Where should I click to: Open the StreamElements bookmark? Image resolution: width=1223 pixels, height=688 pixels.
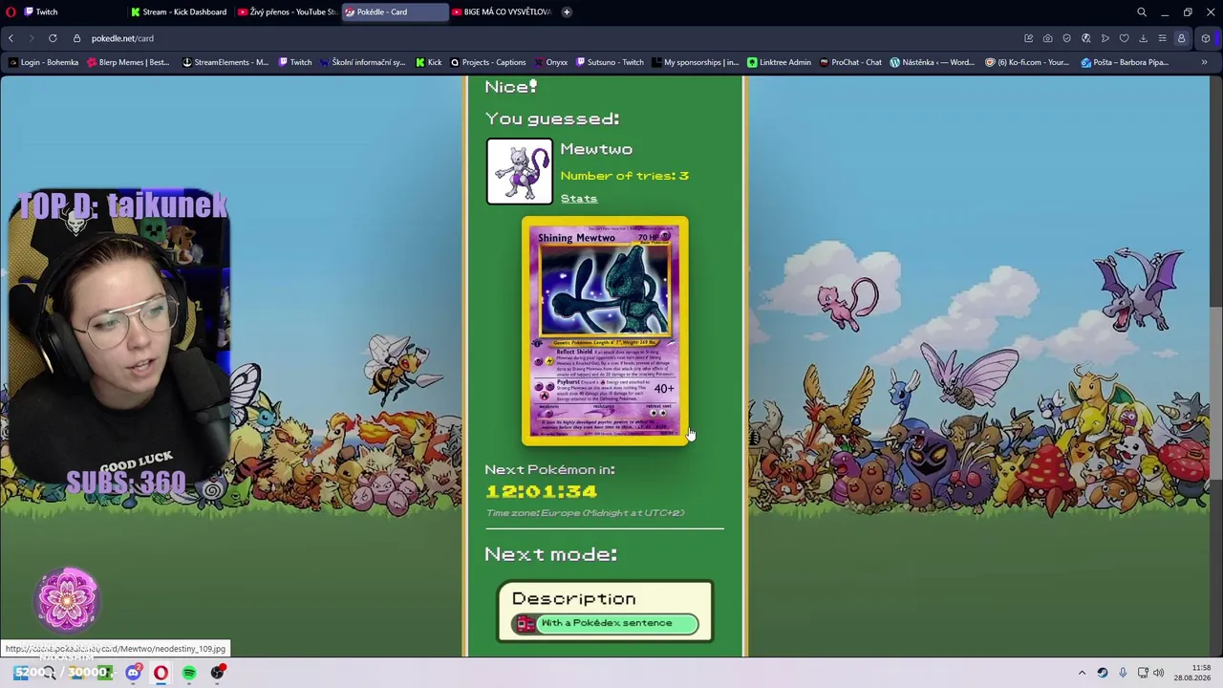pyautogui.click(x=225, y=62)
